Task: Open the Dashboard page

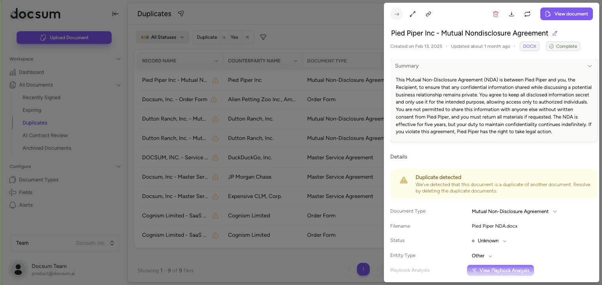Action: coord(31,72)
